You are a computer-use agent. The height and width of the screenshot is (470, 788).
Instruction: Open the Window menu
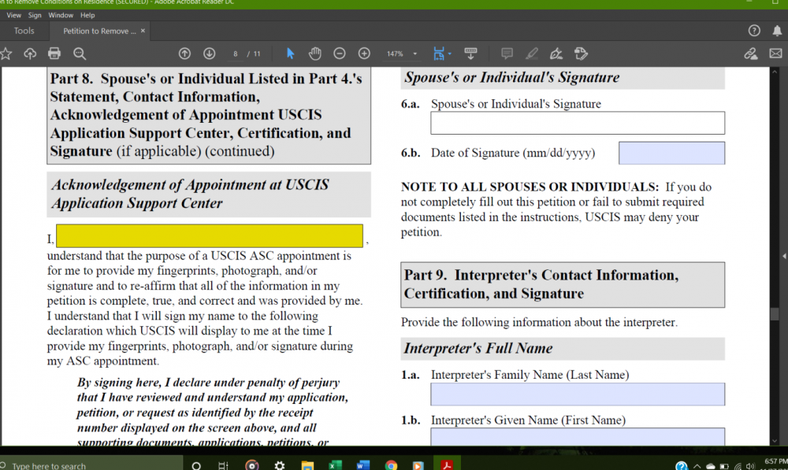click(x=61, y=15)
